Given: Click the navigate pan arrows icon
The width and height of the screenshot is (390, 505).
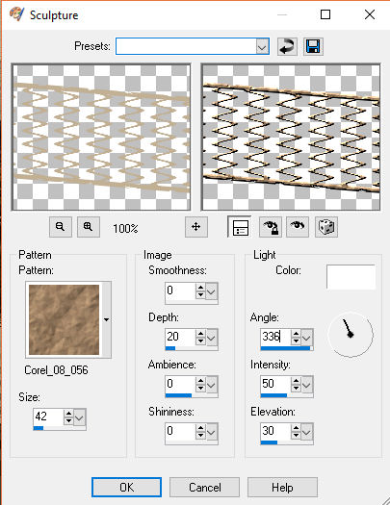Looking at the screenshot, I should 196,227.
